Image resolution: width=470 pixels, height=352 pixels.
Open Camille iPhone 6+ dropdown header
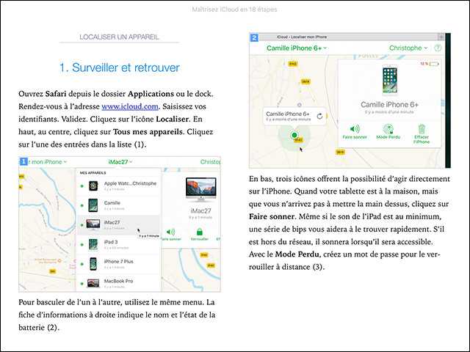coord(297,48)
